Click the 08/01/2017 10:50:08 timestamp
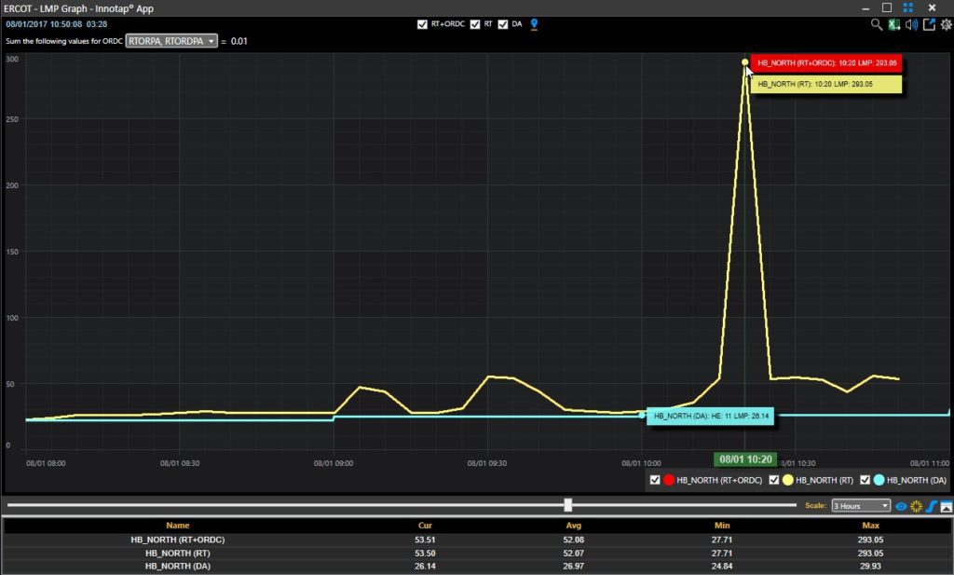The width and height of the screenshot is (954, 575). point(44,24)
